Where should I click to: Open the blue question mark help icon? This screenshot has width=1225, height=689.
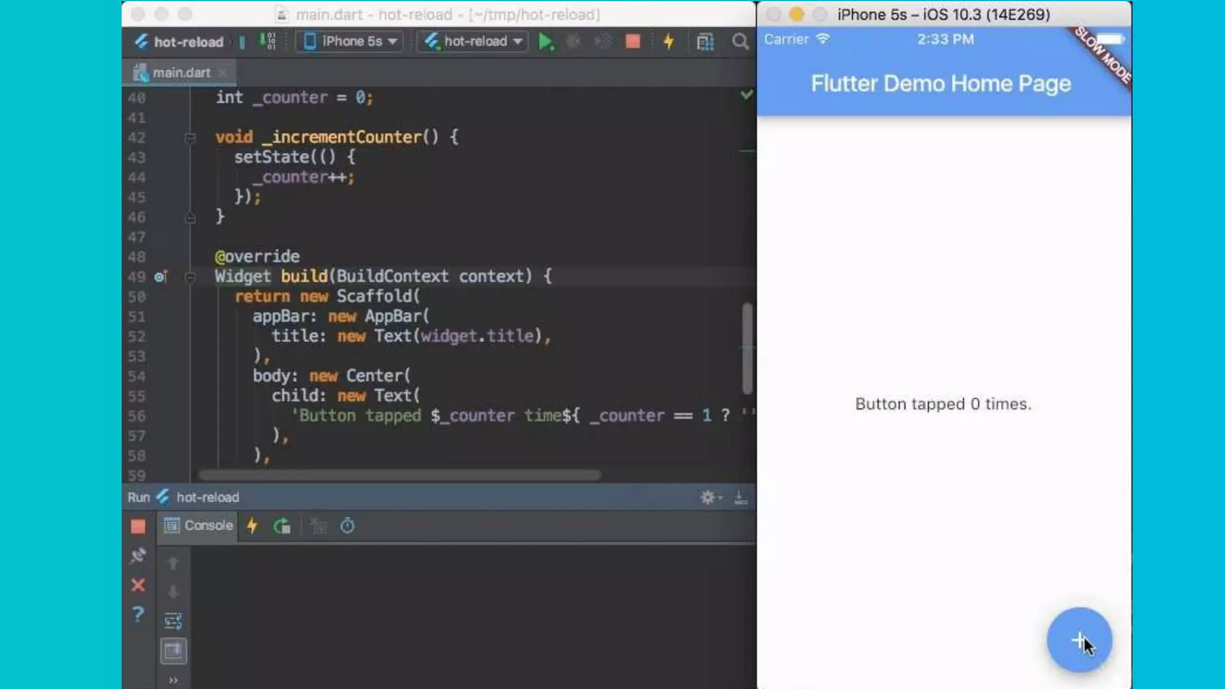[138, 614]
